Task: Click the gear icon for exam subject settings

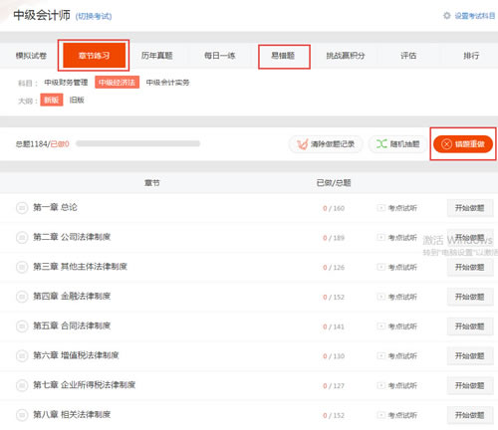Action: point(447,16)
